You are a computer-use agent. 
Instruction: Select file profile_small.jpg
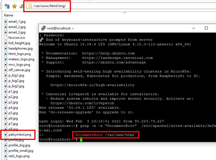[21, 151]
